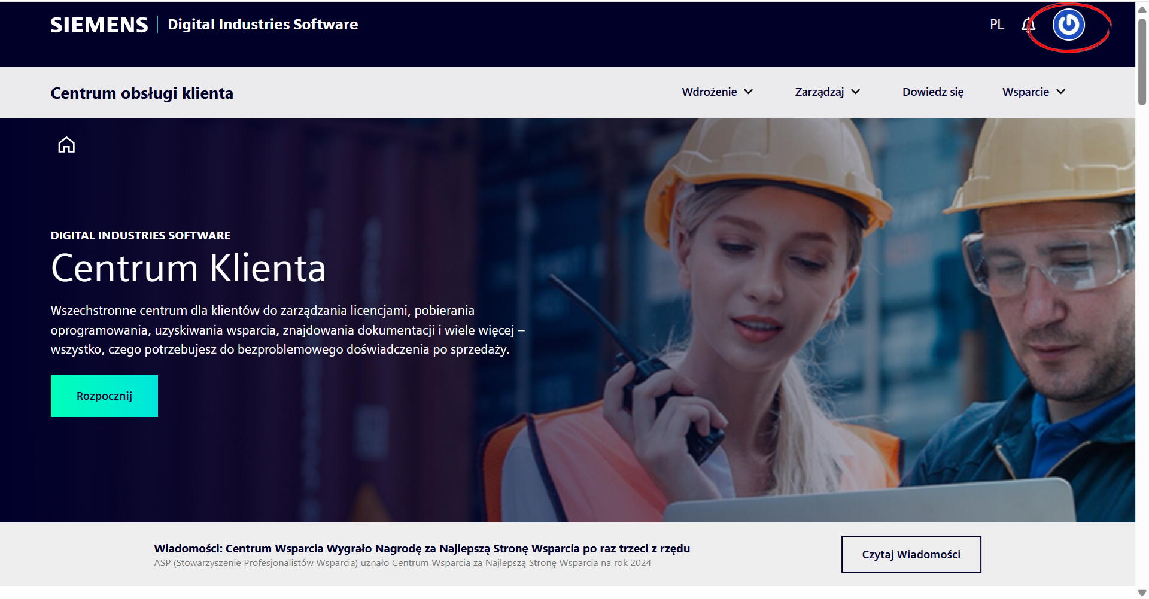Expand the Wsparcie dropdown menu

tap(1034, 92)
